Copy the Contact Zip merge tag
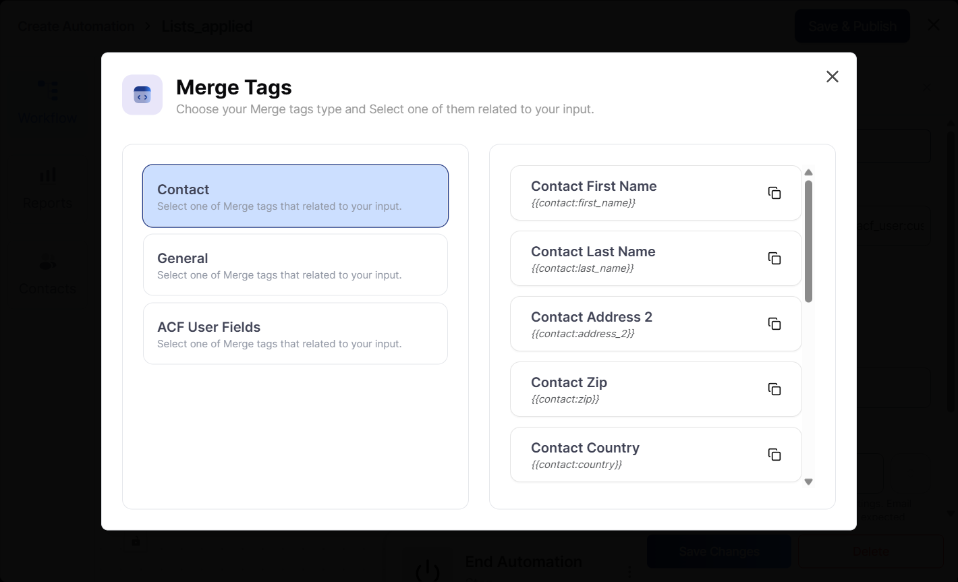This screenshot has width=958, height=582. coord(774,389)
